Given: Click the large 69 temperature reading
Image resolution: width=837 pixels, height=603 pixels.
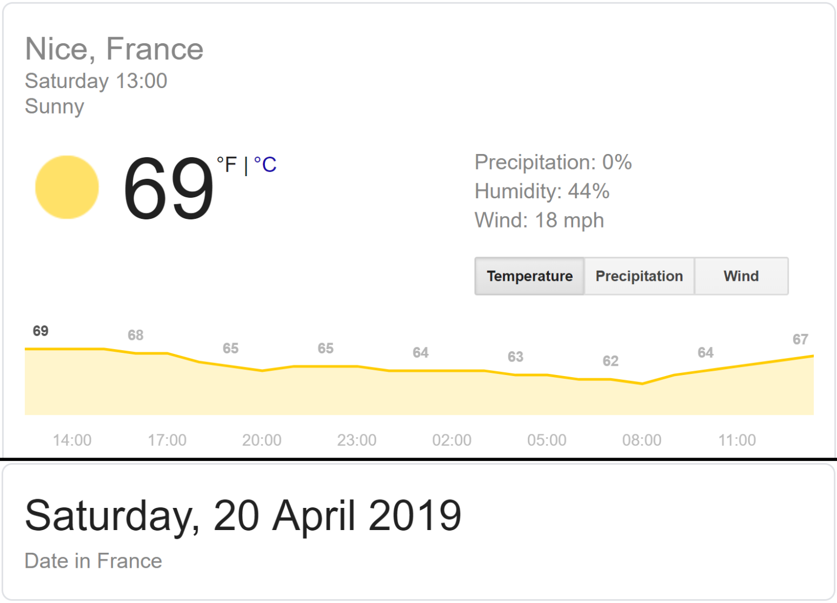Looking at the screenshot, I should click(x=169, y=189).
